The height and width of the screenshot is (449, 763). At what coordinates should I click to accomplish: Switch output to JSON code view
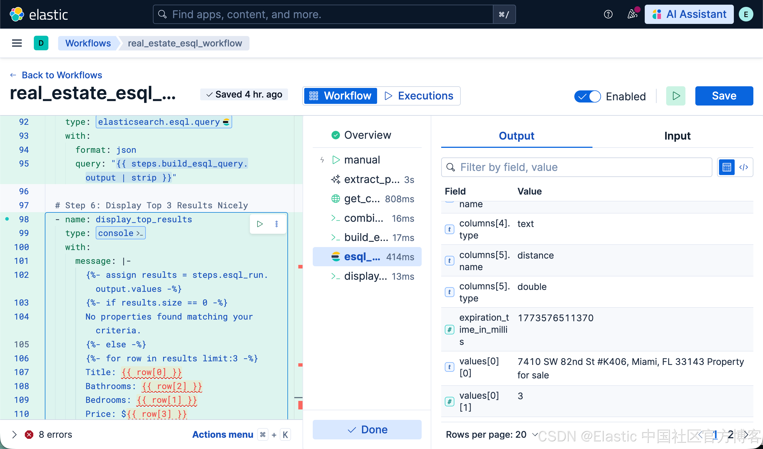pos(744,167)
